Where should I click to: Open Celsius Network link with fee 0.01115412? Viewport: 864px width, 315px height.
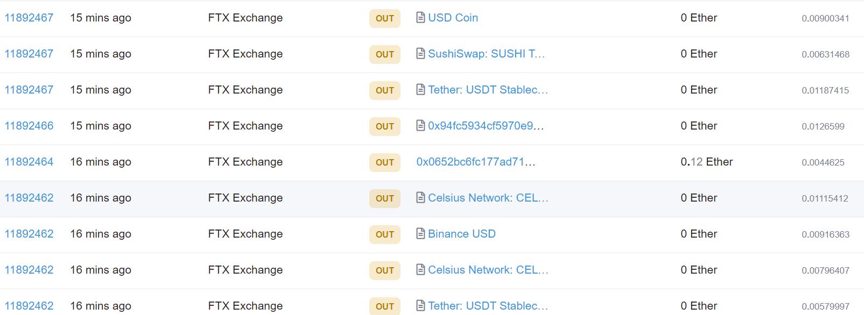(x=488, y=198)
